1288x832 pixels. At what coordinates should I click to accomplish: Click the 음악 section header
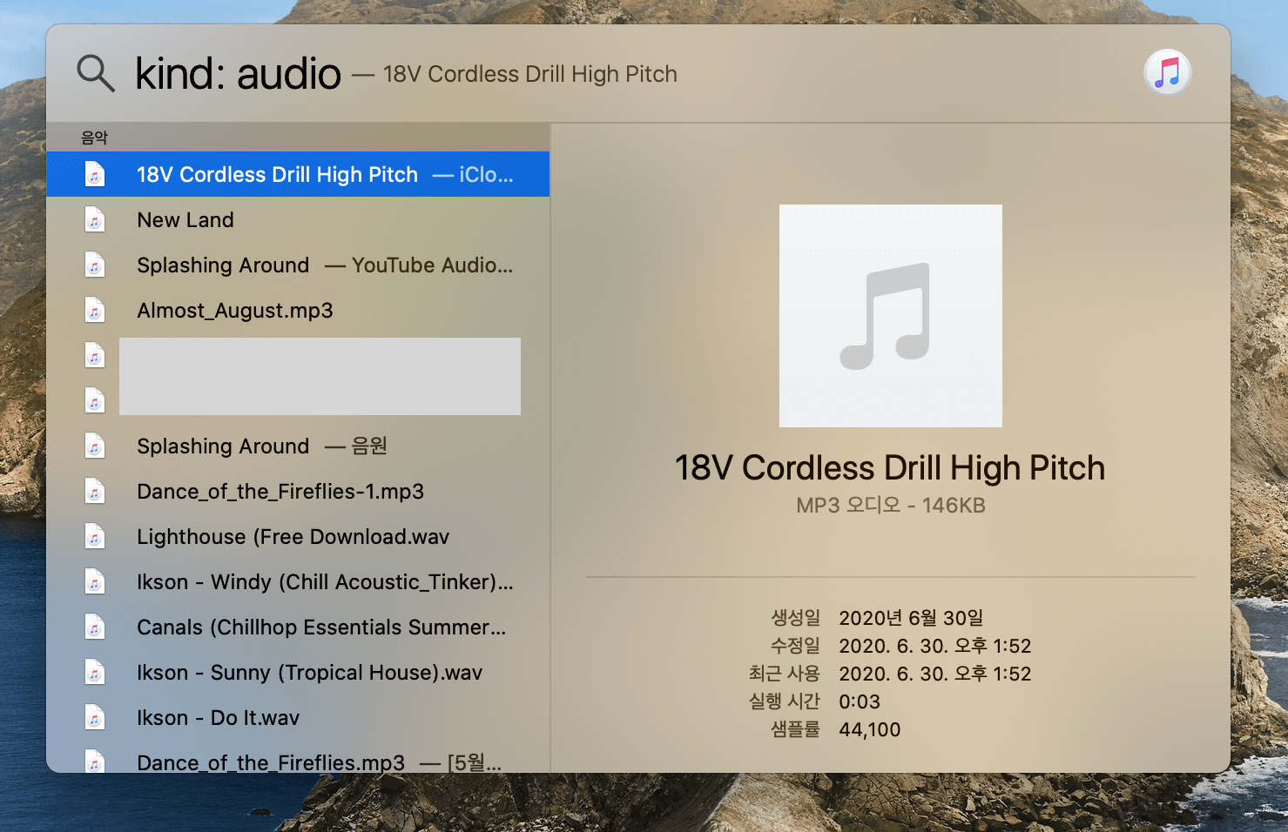coord(94,138)
